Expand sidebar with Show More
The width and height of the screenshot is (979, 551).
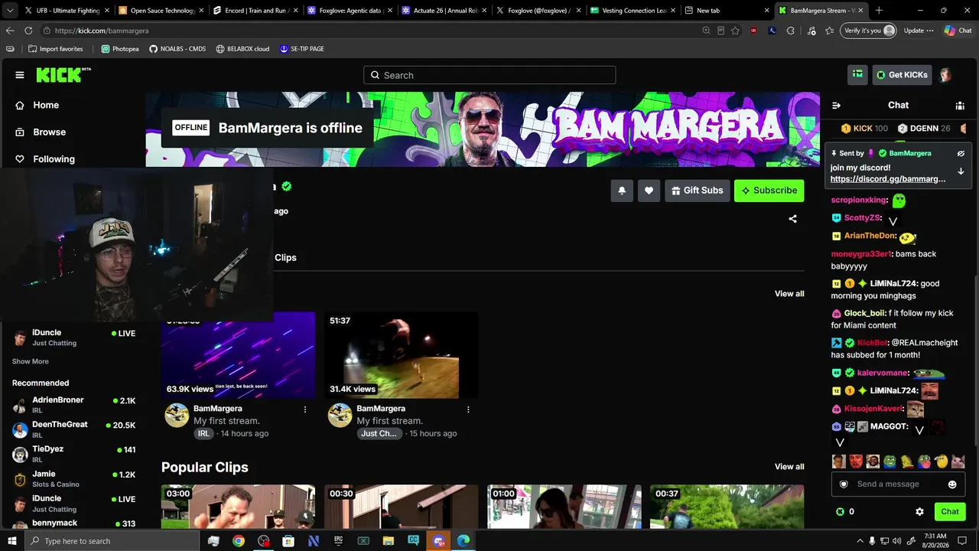[x=31, y=361]
